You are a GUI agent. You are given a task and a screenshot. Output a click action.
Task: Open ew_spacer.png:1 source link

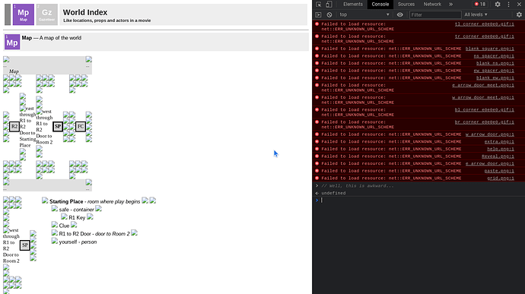[494, 71]
